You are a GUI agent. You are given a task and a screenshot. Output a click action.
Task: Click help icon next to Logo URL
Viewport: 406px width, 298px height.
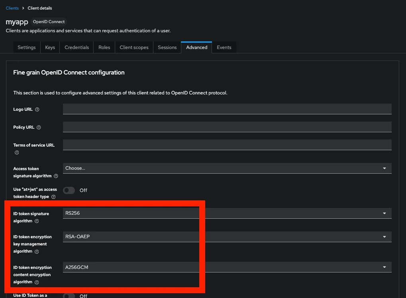[37, 110]
